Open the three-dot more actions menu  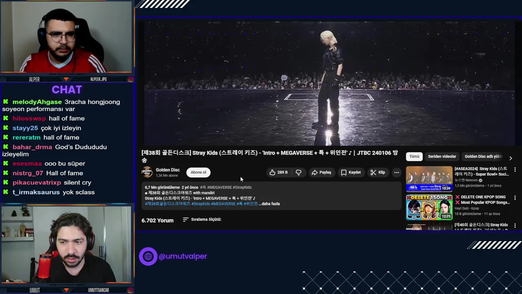(x=396, y=172)
